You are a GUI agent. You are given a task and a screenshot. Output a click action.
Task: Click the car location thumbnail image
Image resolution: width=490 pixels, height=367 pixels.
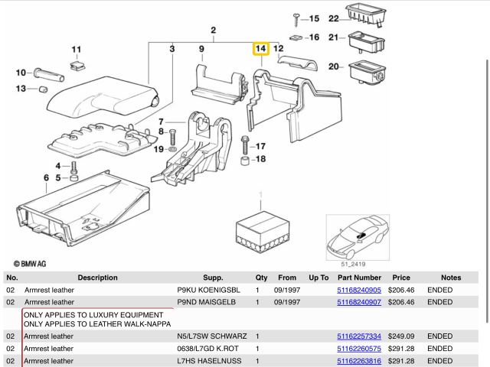point(358,238)
